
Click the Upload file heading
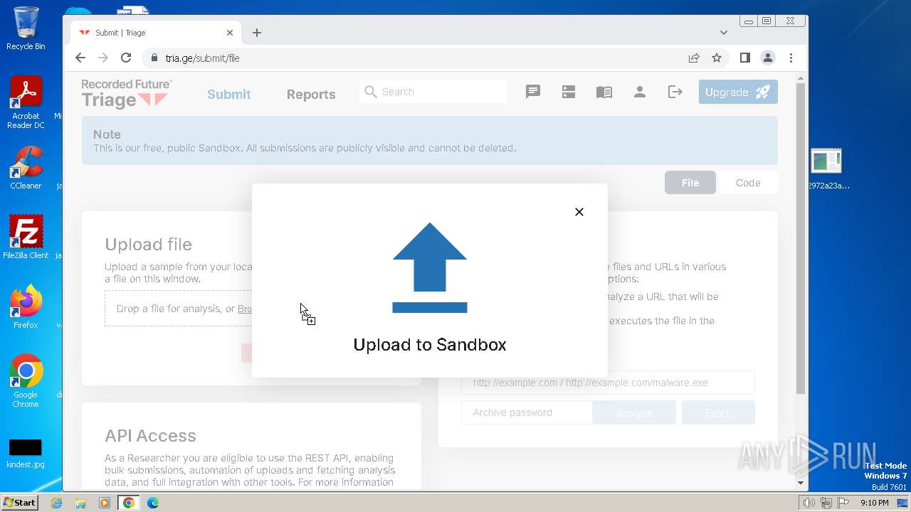[x=148, y=245]
